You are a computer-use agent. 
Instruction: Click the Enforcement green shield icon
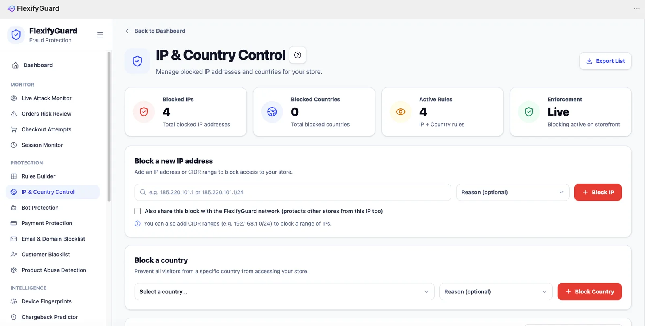(x=529, y=112)
